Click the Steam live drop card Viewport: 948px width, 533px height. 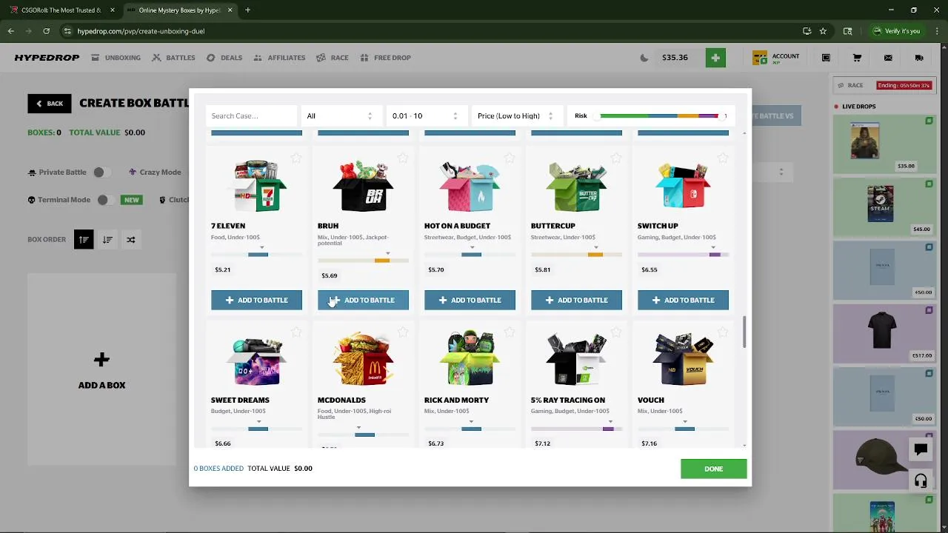click(x=885, y=207)
